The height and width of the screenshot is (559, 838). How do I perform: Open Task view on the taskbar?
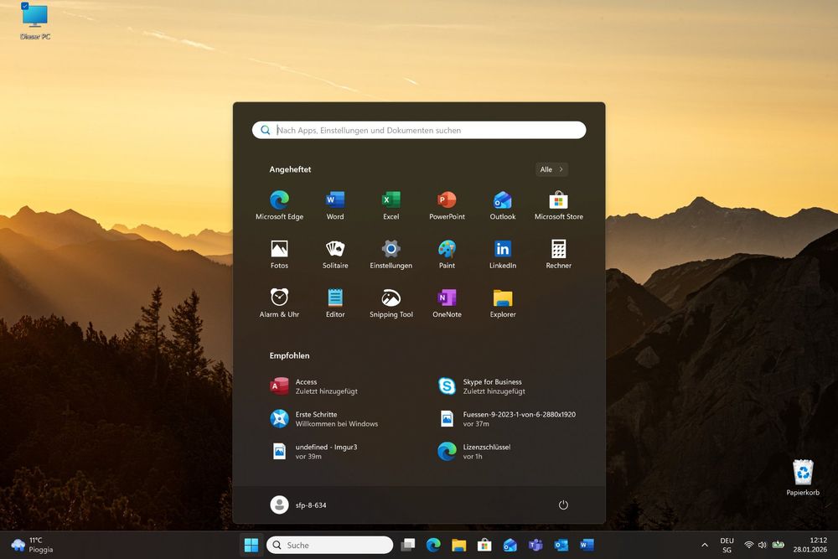coord(408,544)
